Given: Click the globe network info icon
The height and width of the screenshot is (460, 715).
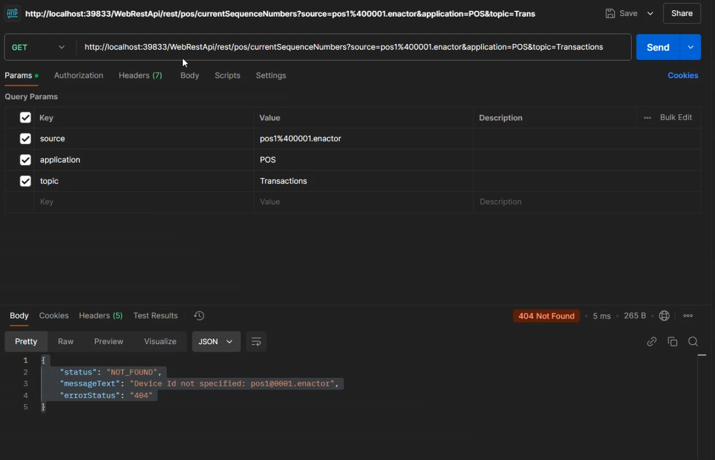Looking at the screenshot, I should pyautogui.click(x=664, y=316).
